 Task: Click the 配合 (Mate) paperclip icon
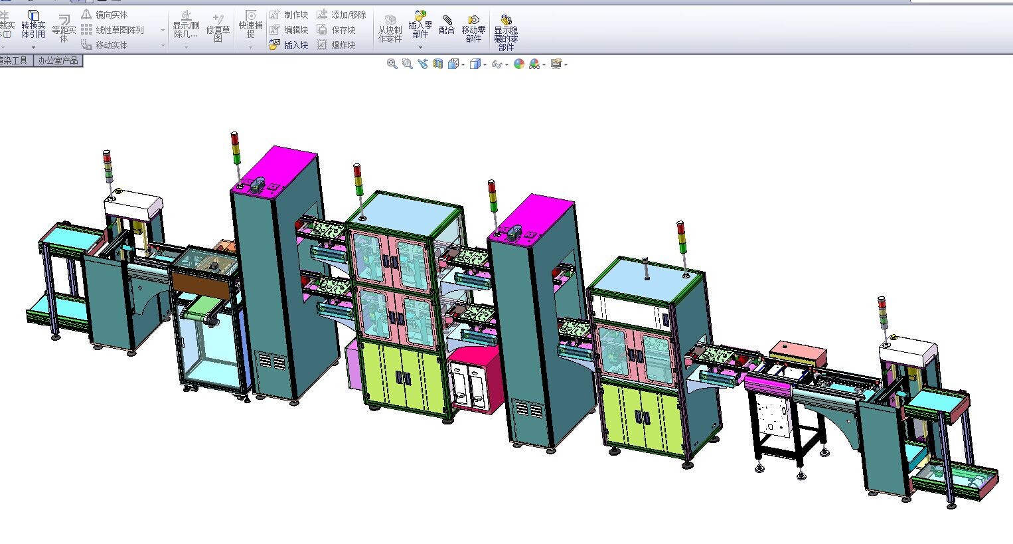(447, 25)
